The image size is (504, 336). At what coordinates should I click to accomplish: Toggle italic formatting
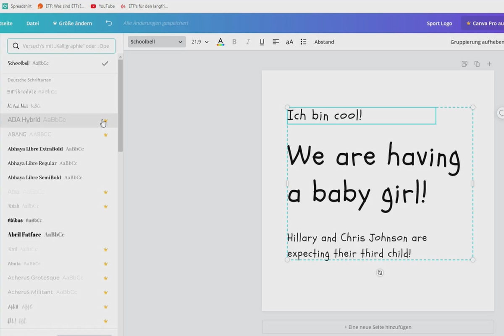[248, 42]
